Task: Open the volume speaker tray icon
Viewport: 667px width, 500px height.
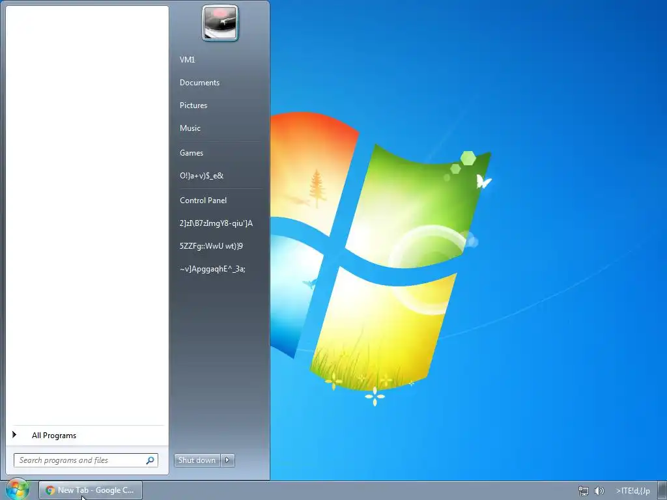Action: point(599,491)
